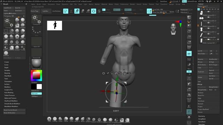Image resolution: width=223 pixels, height=125 pixels.
Task: Expand the Create brush section
Action: [7, 62]
